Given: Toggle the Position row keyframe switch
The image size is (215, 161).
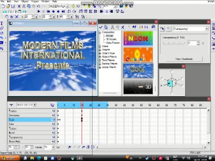Looking at the screenshot, I should pyautogui.click(x=53, y=111).
